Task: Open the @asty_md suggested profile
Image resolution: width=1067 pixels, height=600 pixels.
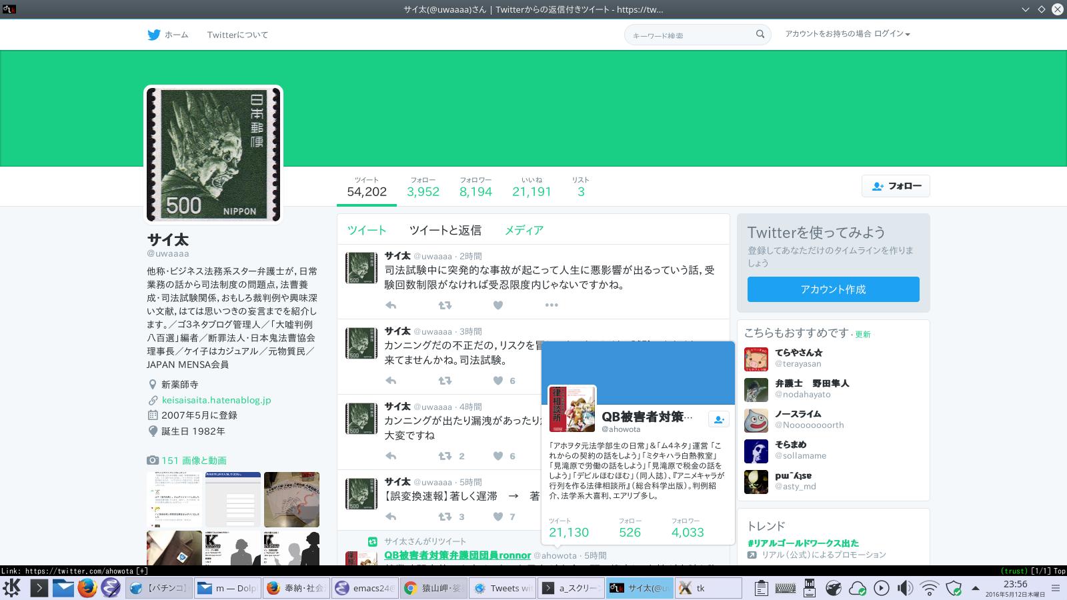Action: (796, 487)
